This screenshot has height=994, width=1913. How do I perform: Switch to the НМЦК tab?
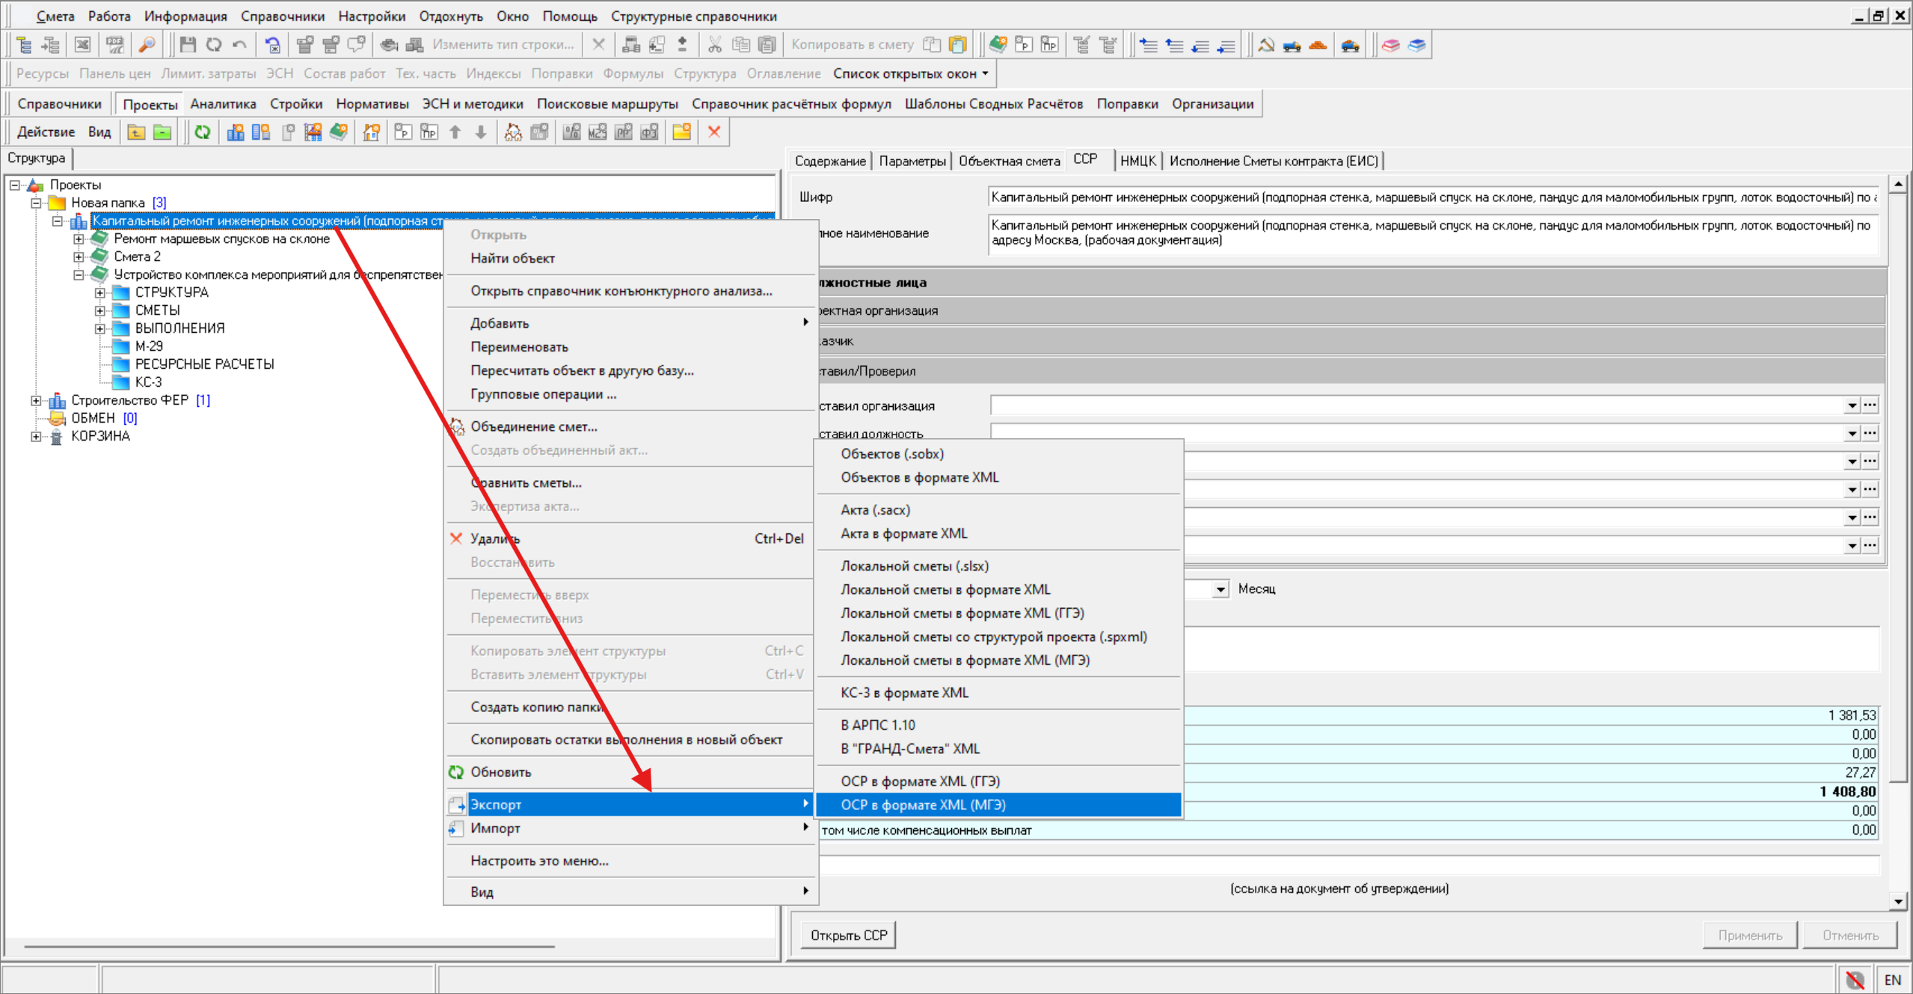(1137, 161)
